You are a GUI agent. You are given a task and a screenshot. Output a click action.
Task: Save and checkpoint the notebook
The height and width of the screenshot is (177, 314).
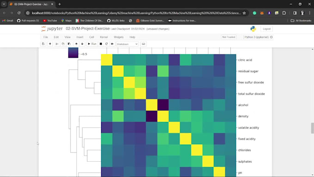(x=43, y=44)
